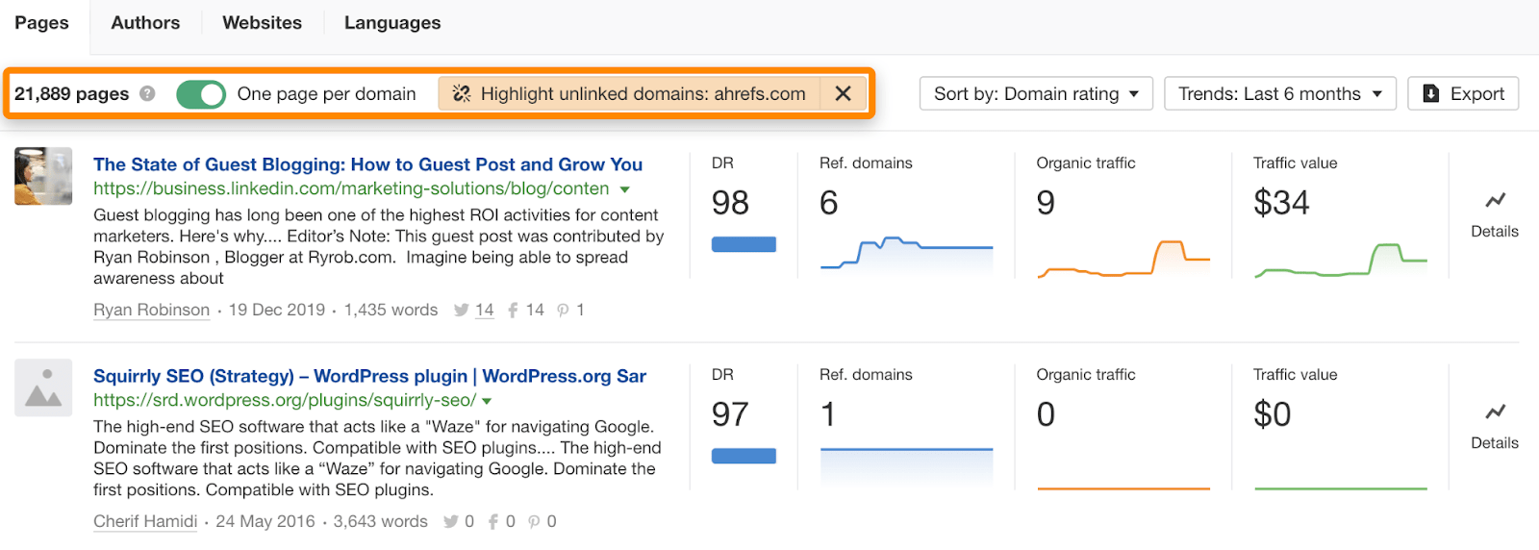Viewport: 1539px width, 550px height.
Task: Click Facebook icon in Ryan Robinson row
Action: click(513, 310)
